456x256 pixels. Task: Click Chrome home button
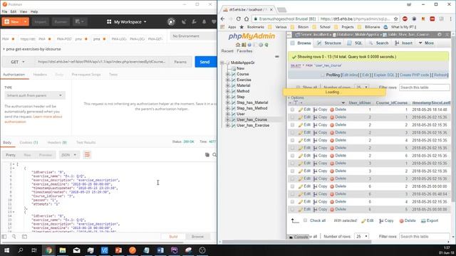pyautogui.click(x=247, y=19)
